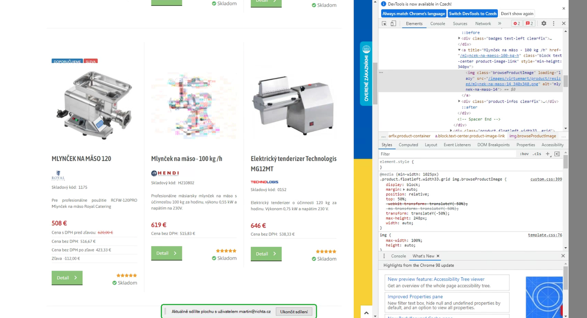Click Always match Chrome's language button
Viewport: 587px width, 318px height.
[414, 14]
